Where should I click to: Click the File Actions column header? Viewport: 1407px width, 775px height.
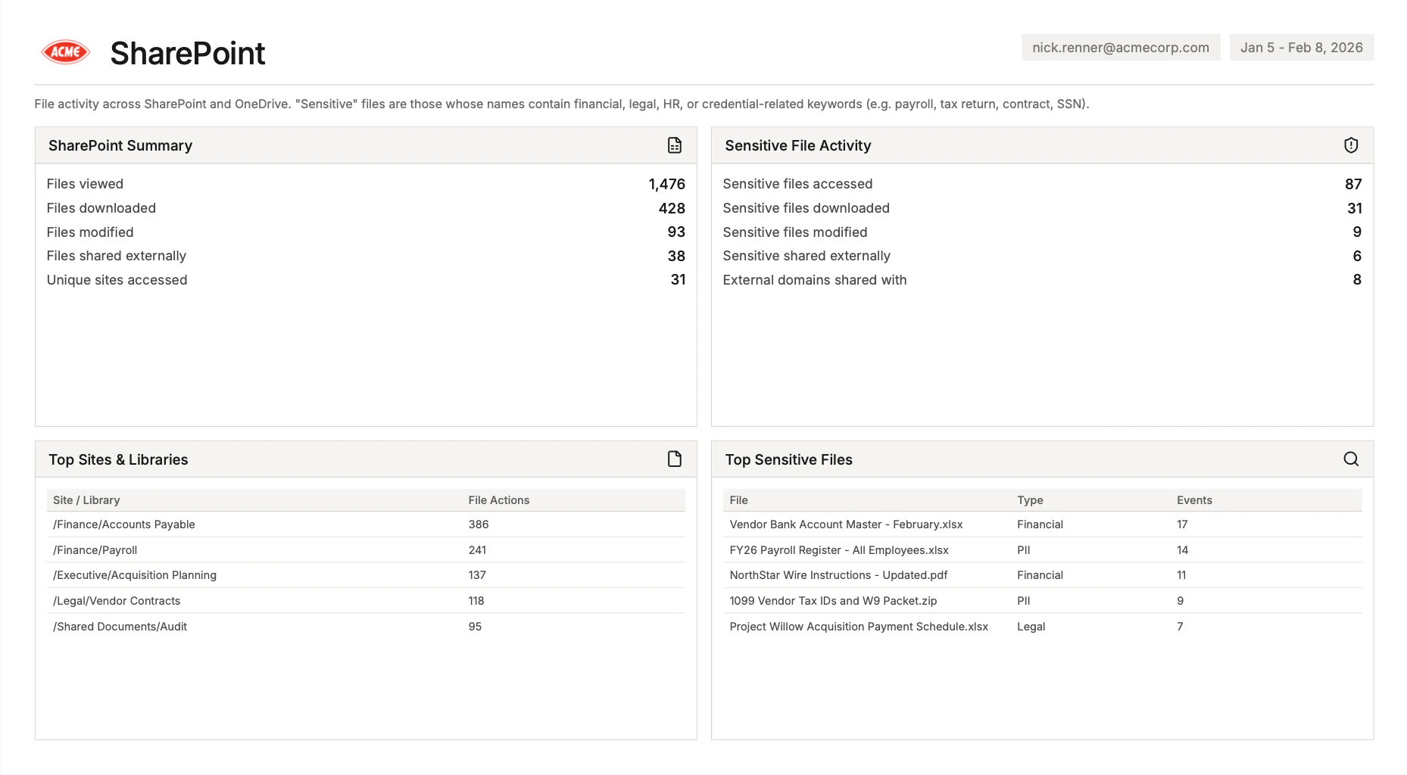click(498, 500)
